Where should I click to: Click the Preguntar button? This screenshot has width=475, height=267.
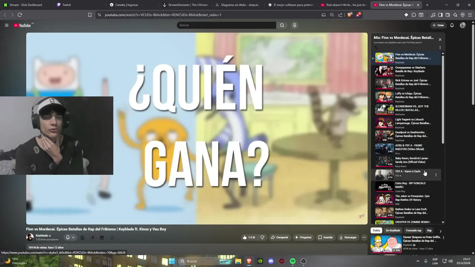click(303, 237)
